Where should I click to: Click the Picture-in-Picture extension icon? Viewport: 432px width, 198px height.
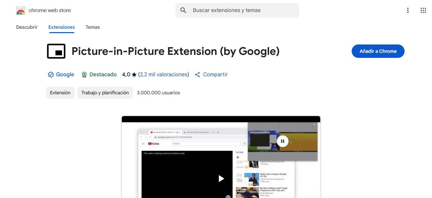pyautogui.click(x=56, y=51)
